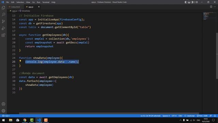218x123 pixels.
Task: Toggle the bottom panel layout button
Action: pyautogui.click(x=189, y=2)
